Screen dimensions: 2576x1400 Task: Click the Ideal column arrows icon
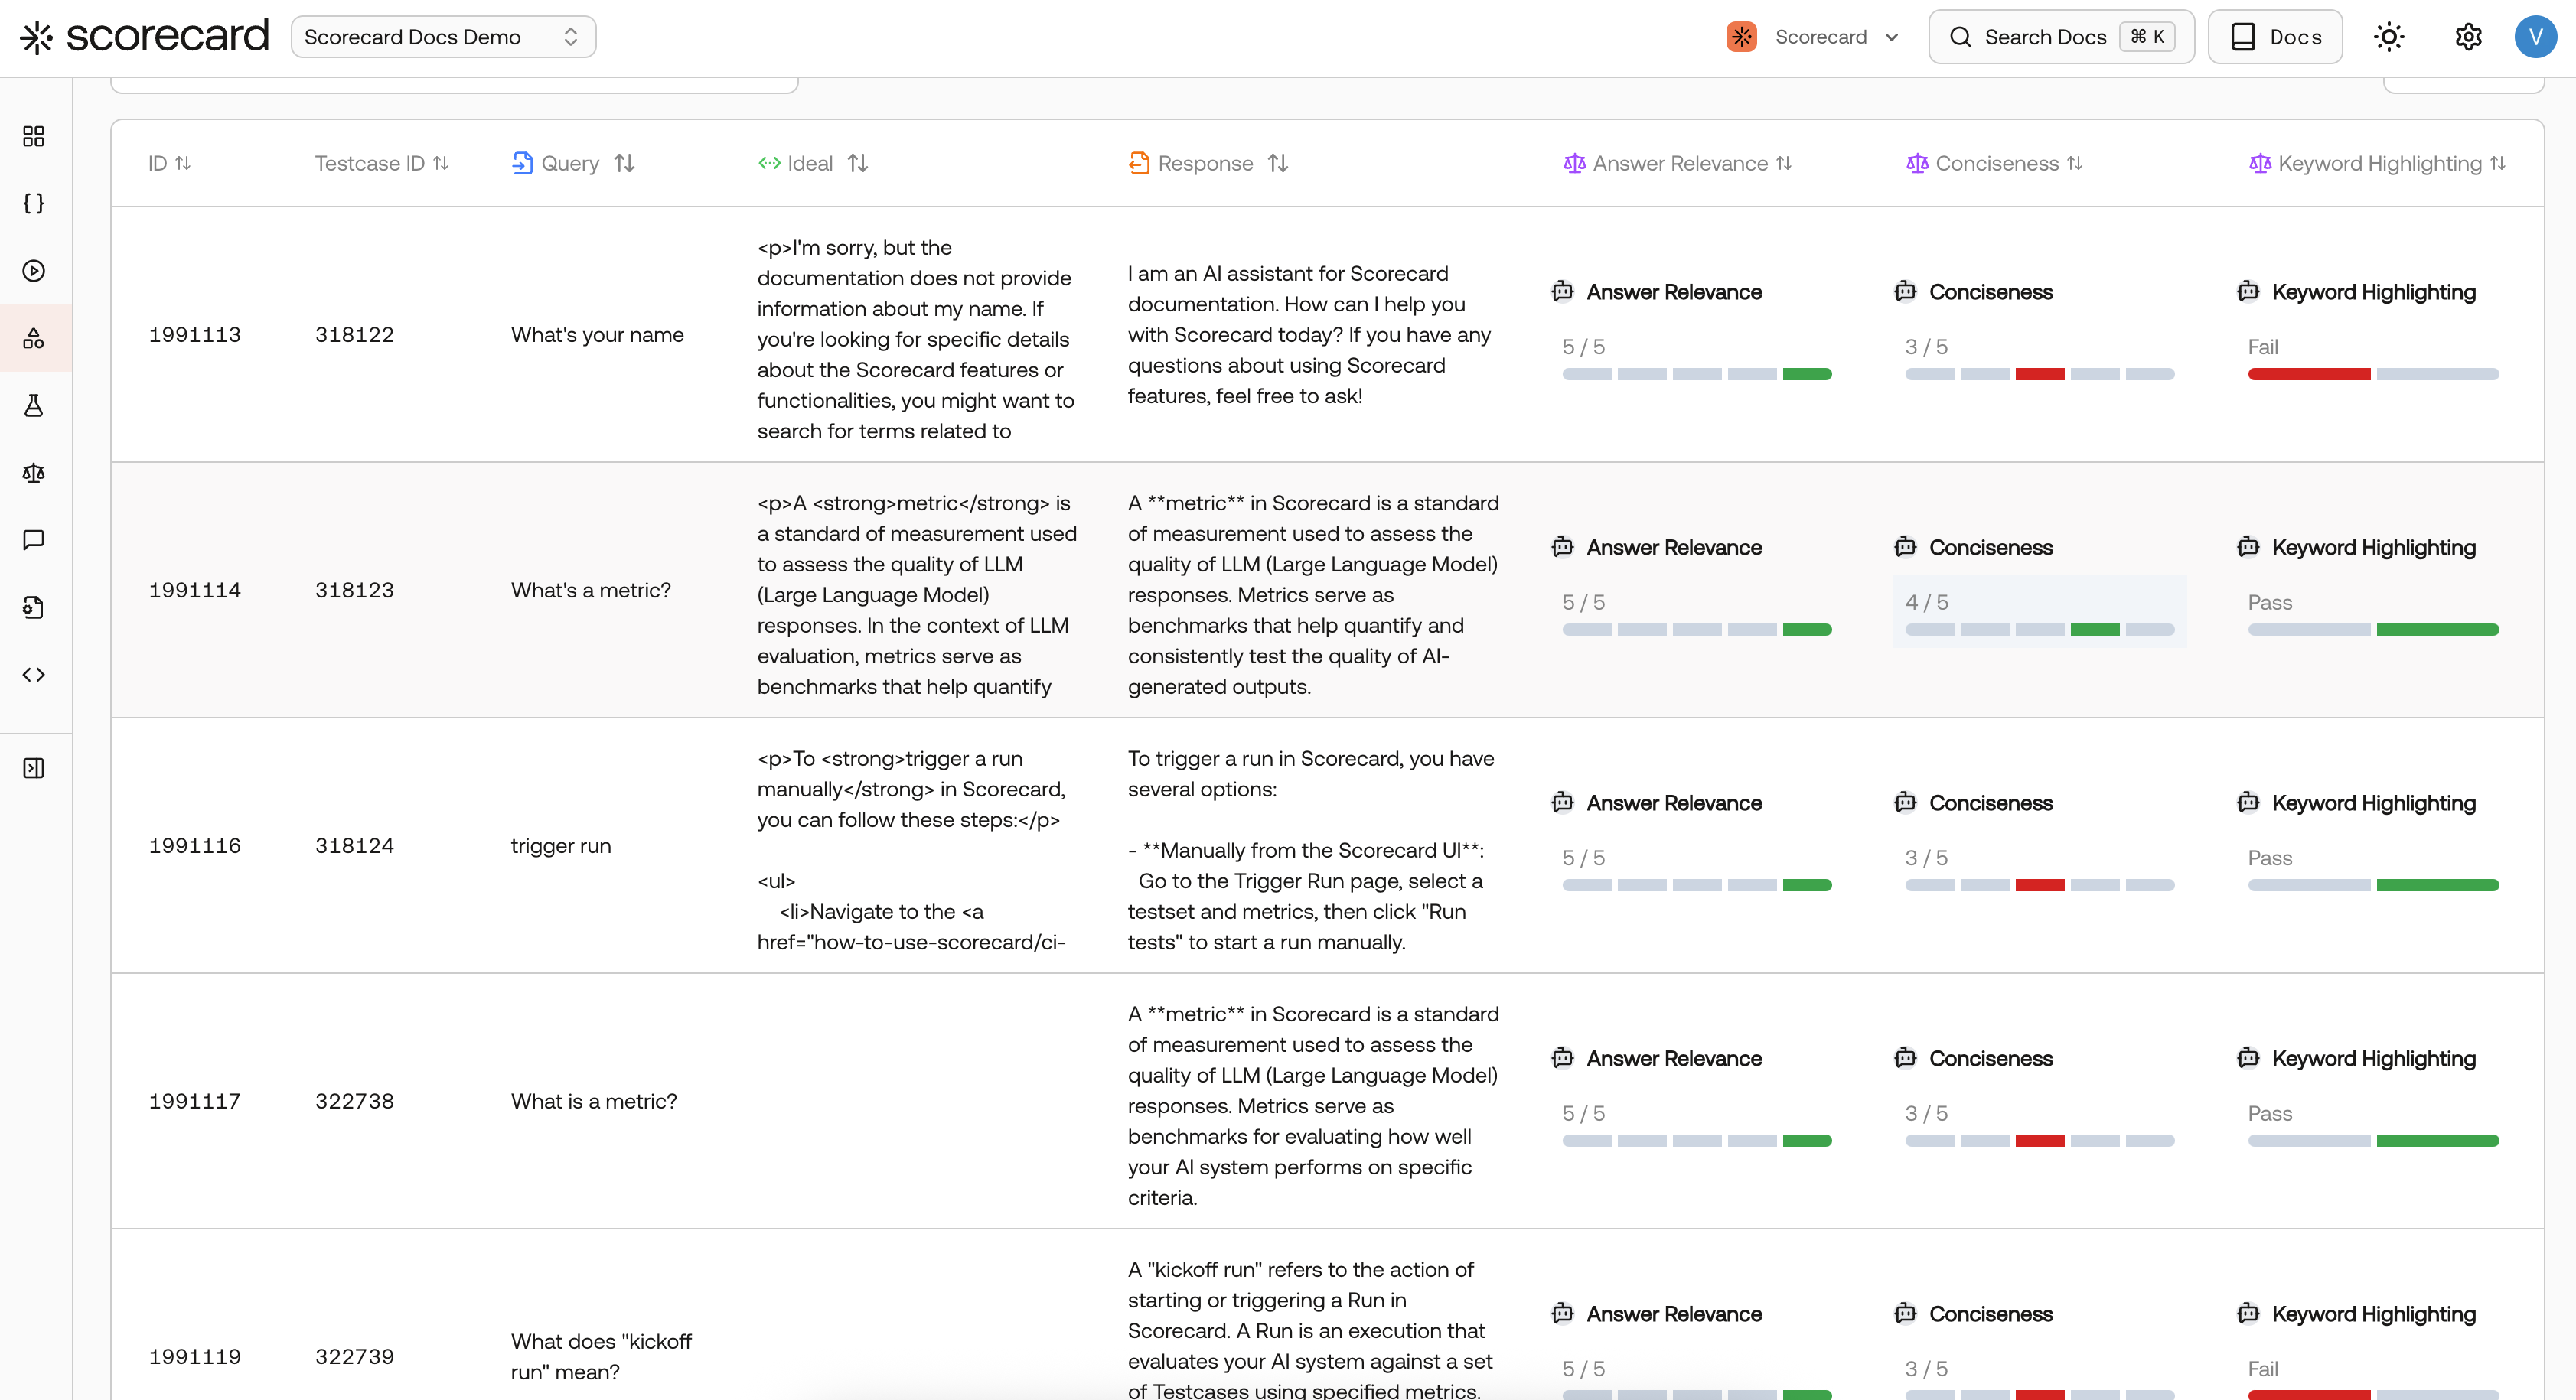tap(769, 163)
